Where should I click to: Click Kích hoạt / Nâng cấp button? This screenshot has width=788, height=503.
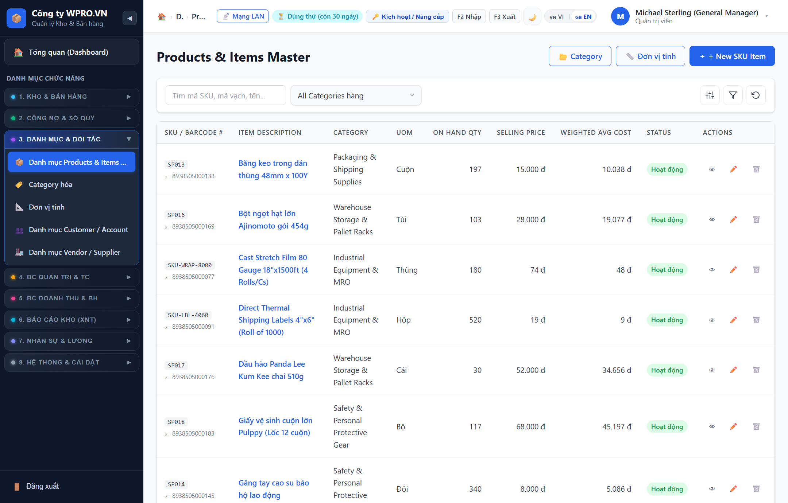(x=407, y=17)
